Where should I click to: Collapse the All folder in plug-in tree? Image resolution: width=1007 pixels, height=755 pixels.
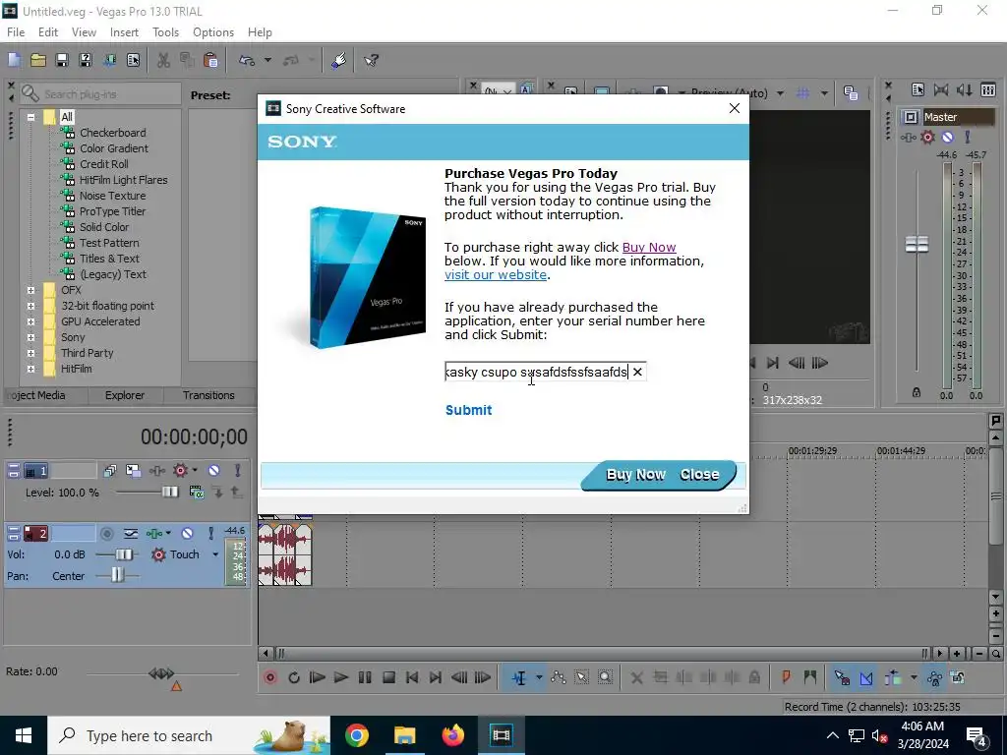(x=30, y=117)
